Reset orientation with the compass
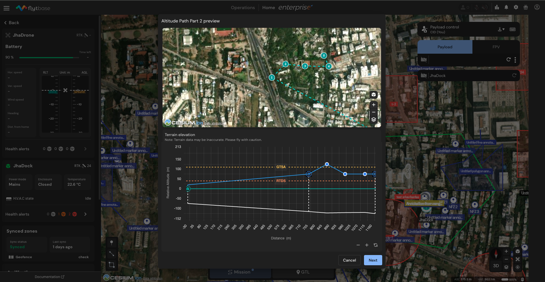545x282 pixels. click(x=496, y=253)
